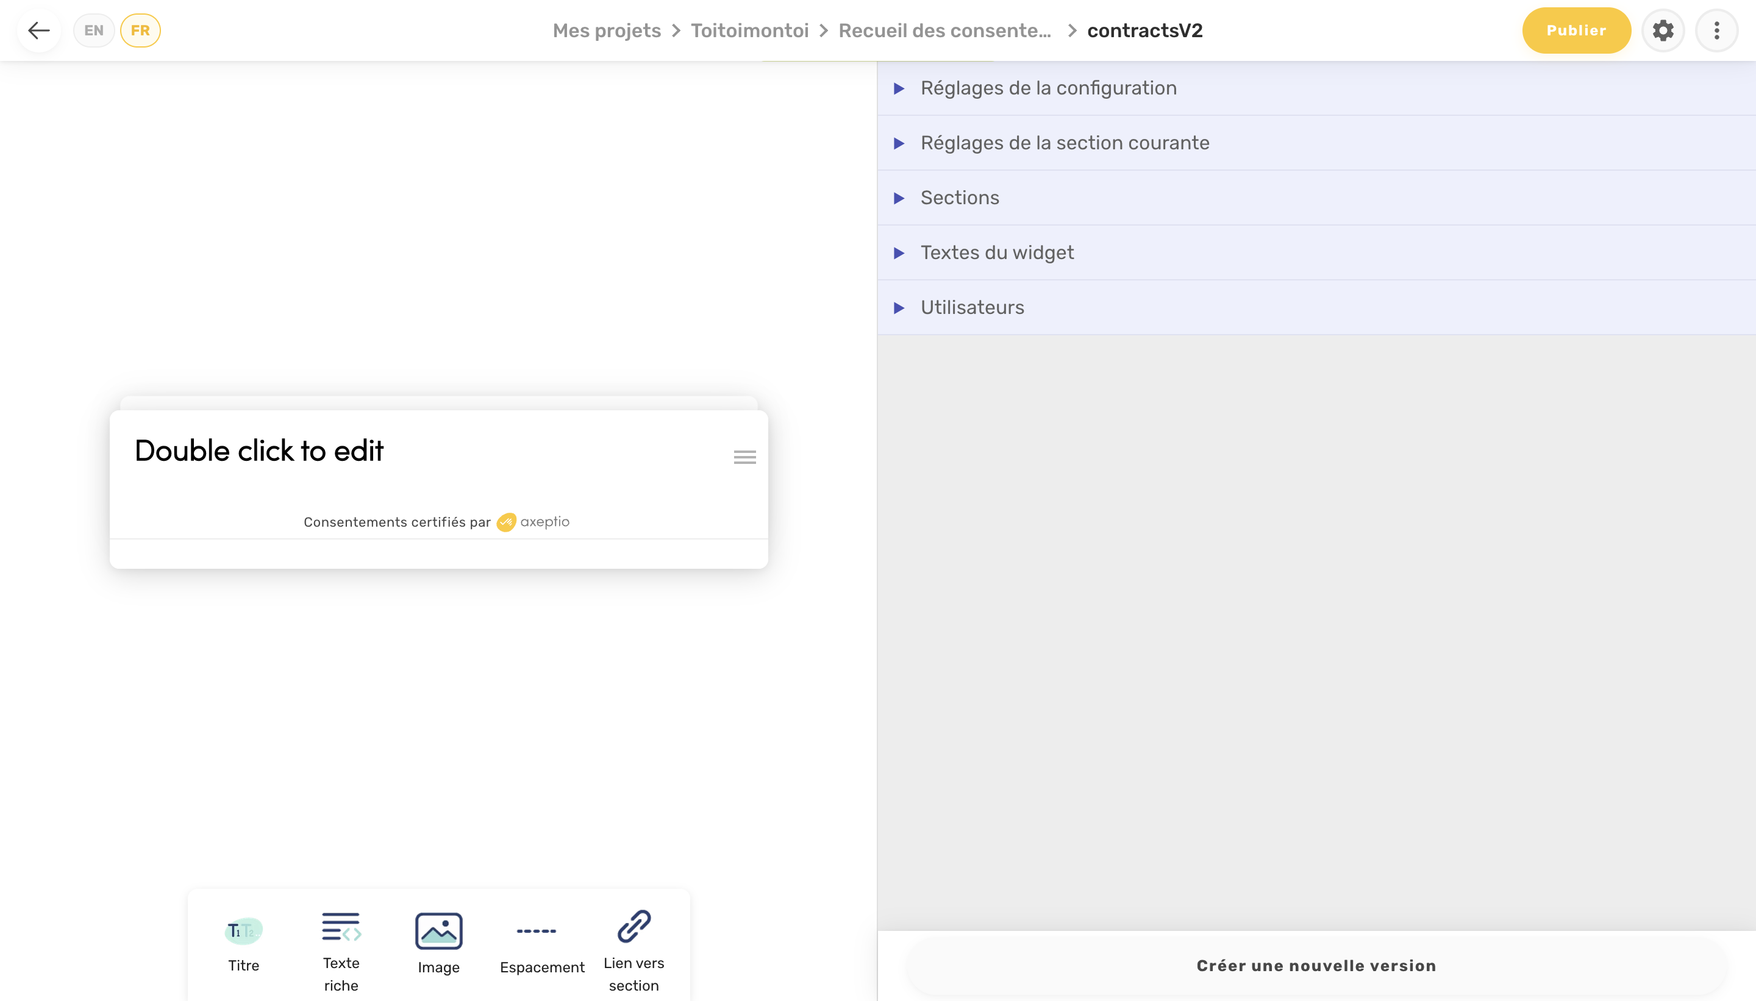Screen dimensions: 1756x1001
Task: Click Créer une nouvelle version link
Action: click(1316, 965)
